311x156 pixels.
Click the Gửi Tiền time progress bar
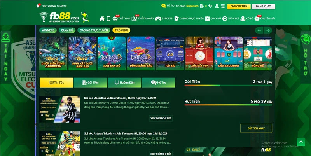(x=228, y=85)
